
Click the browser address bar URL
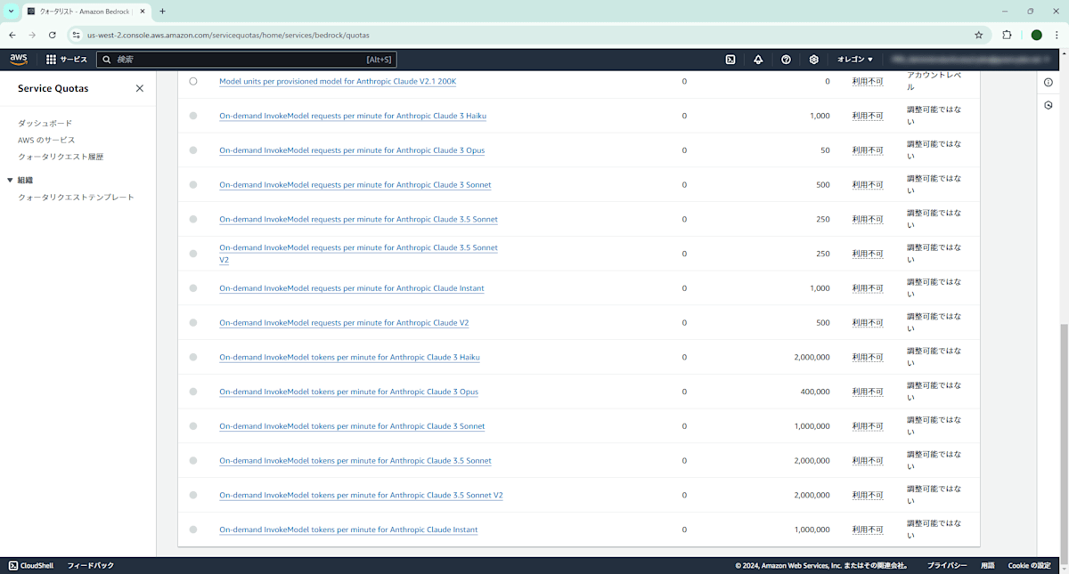(x=228, y=35)
